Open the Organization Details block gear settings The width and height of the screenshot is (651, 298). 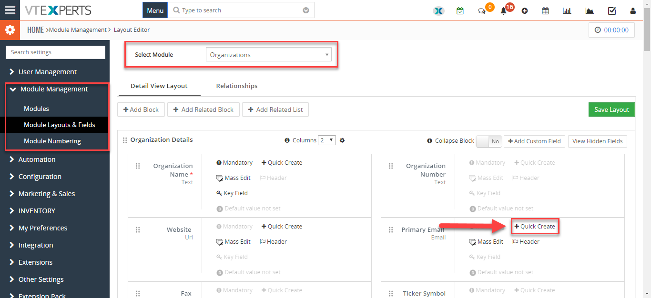(342, 140)
